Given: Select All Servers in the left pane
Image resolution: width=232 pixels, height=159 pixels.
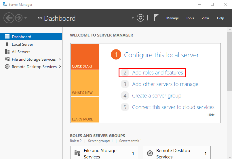Looking at the screenshot, I should click(31, 52).
